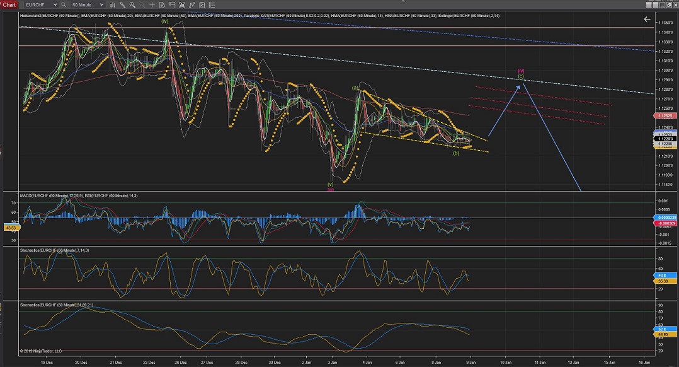Select the green (a) wave label

(x=355, y=88)
